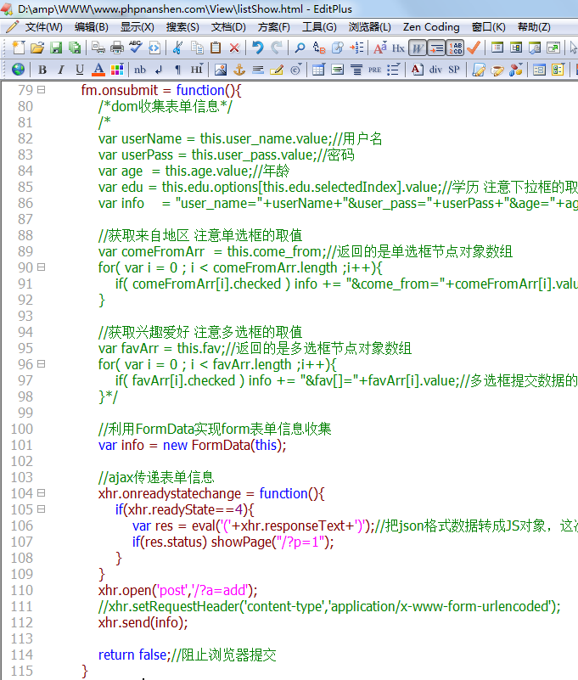Insert an anchor tag

click(x=239, y=70)
